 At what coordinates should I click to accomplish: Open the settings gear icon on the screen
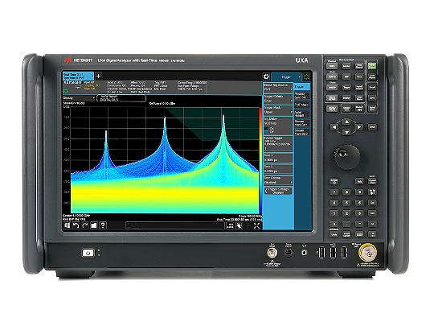coord(266,76)
